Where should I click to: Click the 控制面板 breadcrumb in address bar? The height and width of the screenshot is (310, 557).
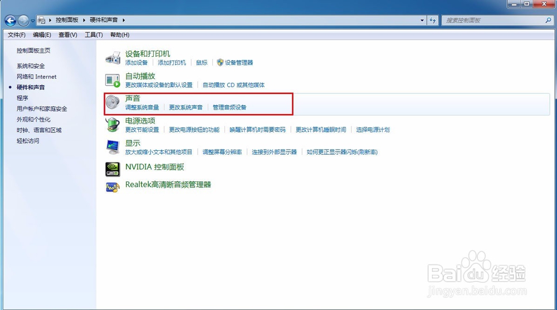pos(67,20)
